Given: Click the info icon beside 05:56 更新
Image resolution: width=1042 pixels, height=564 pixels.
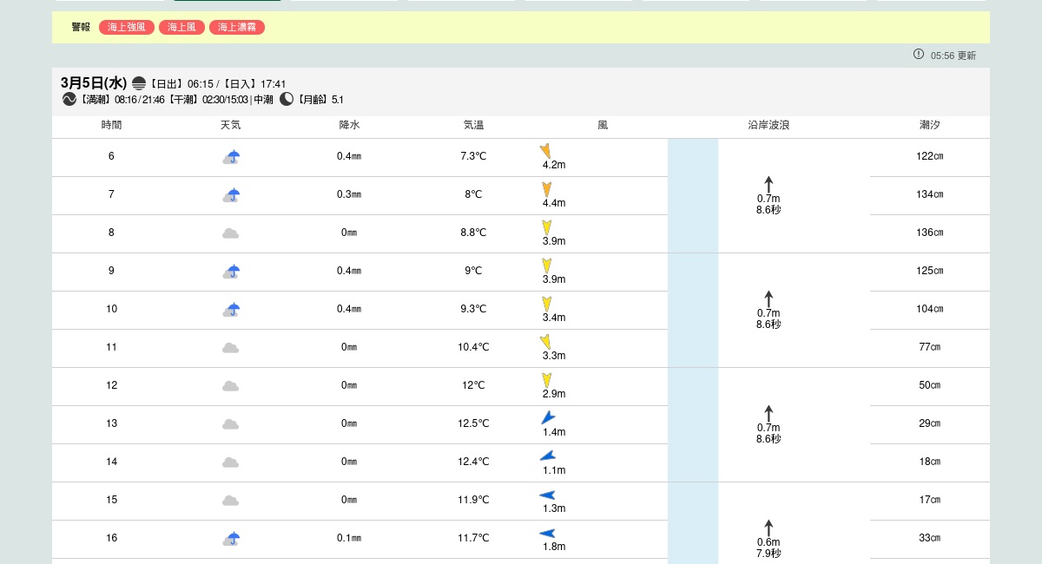Looking at the screenshot, I should (919, 55).
